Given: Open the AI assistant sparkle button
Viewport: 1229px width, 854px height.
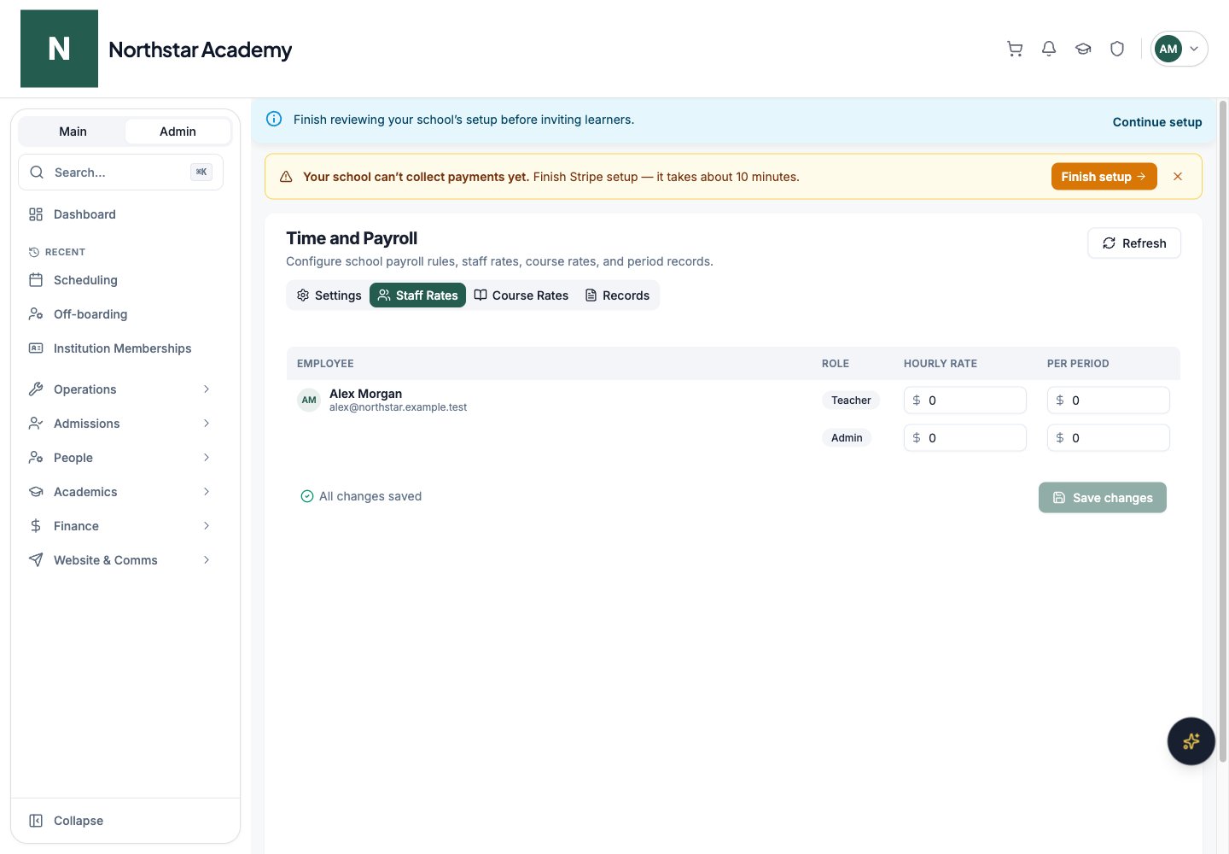Looking at the screenshot, I should pos(1191,741).
